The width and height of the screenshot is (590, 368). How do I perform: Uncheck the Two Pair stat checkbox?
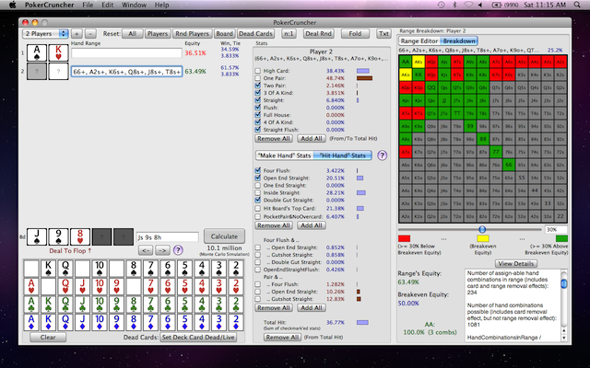point(258,86)
